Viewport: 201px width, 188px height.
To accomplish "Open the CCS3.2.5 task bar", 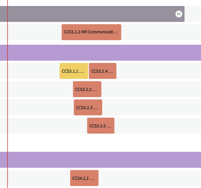I will pos(101,126).
